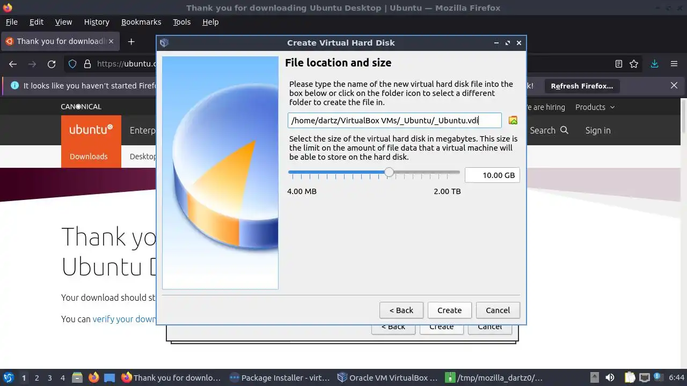Click the padlock site security icon
Screen dimensions: 687x386
tap(87, 64)
